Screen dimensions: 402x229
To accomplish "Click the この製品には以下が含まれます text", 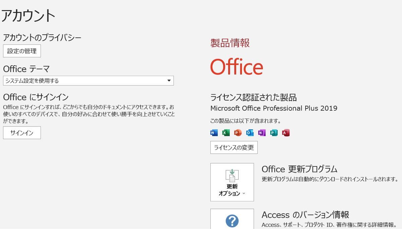I will 246,121.
